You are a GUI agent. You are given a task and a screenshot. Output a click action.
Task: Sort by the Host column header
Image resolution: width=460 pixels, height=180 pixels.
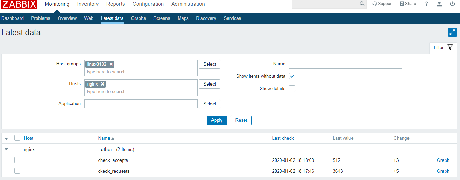(28, 138)
